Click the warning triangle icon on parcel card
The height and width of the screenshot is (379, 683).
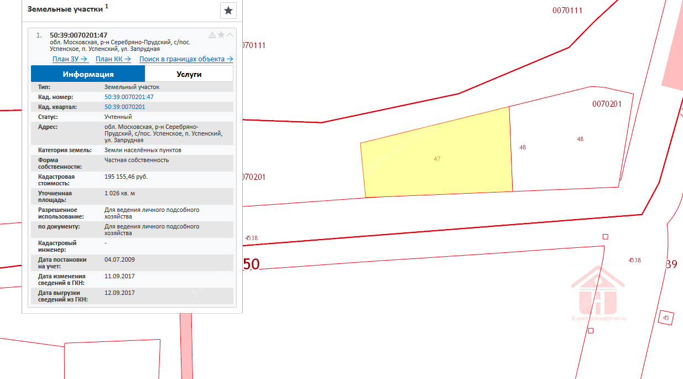(212, 35)
